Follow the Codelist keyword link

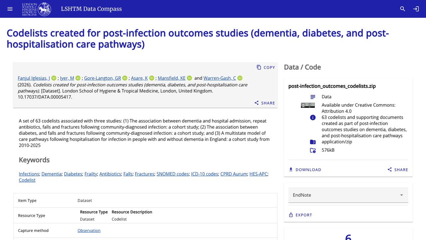(x=27, y=180)
